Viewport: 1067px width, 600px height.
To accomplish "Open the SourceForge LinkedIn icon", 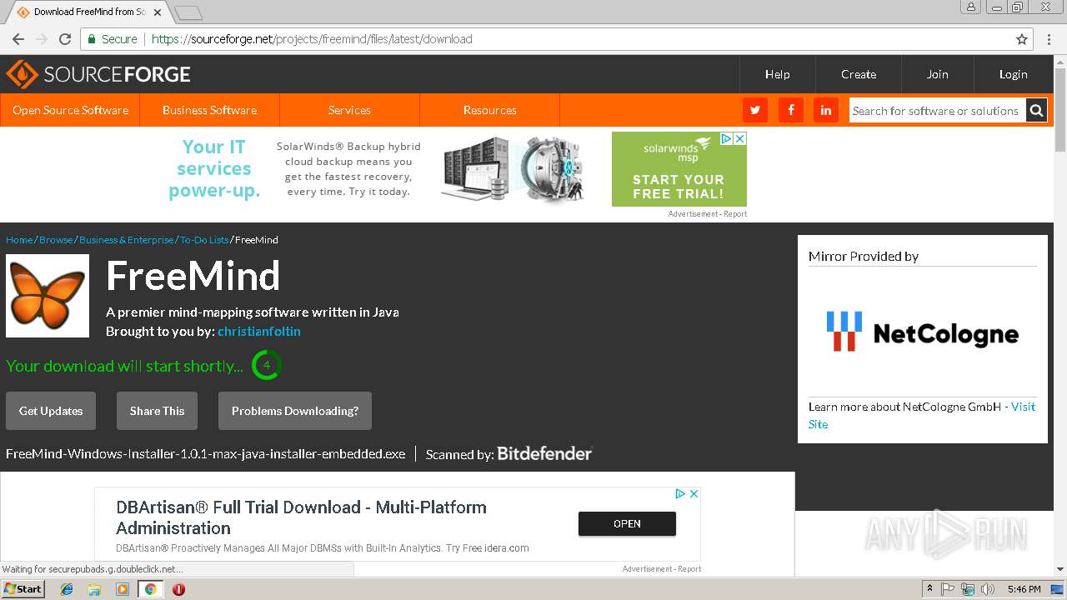I will pyautogui.click(x=826, y=110).
